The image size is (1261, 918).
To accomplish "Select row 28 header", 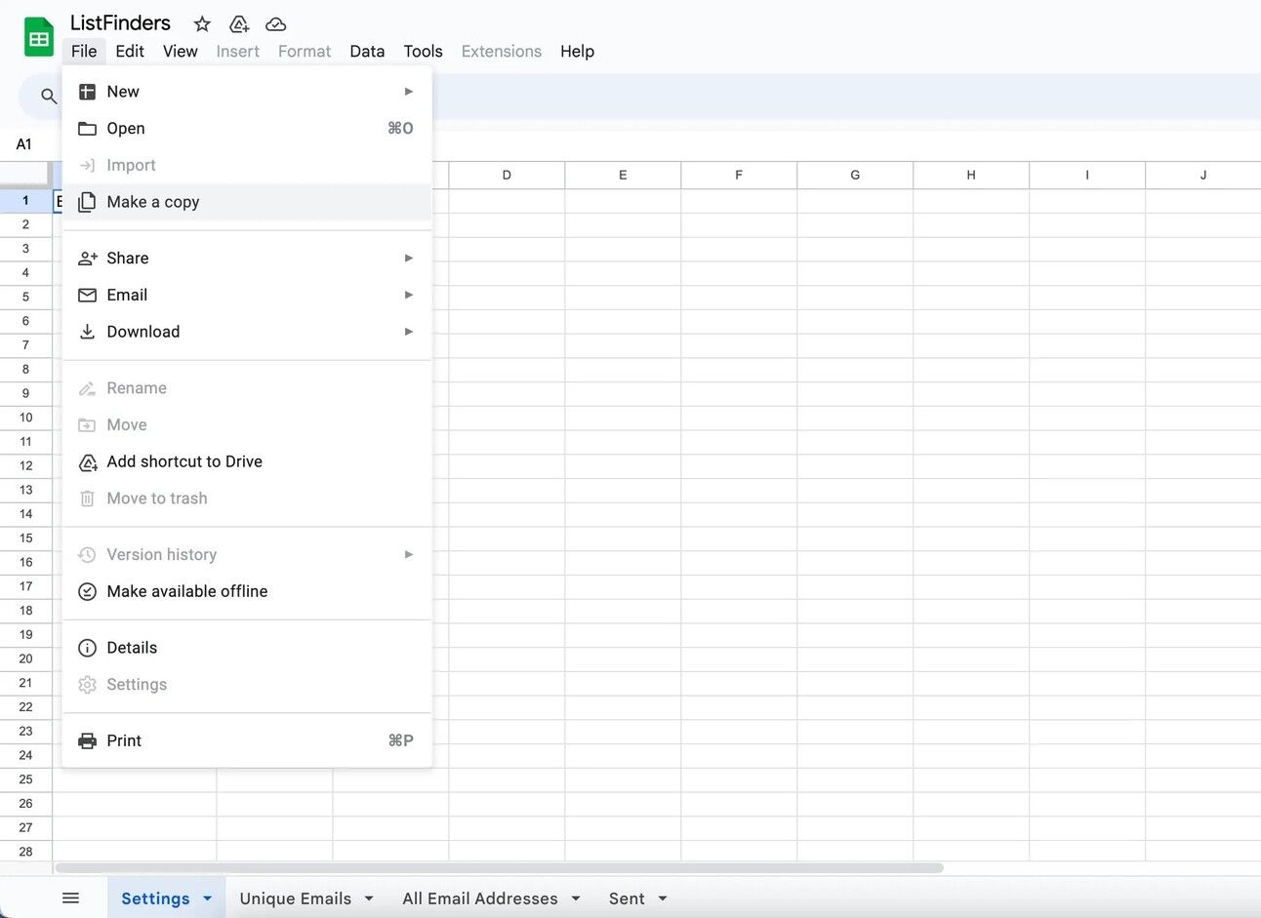I will (25, 853).
